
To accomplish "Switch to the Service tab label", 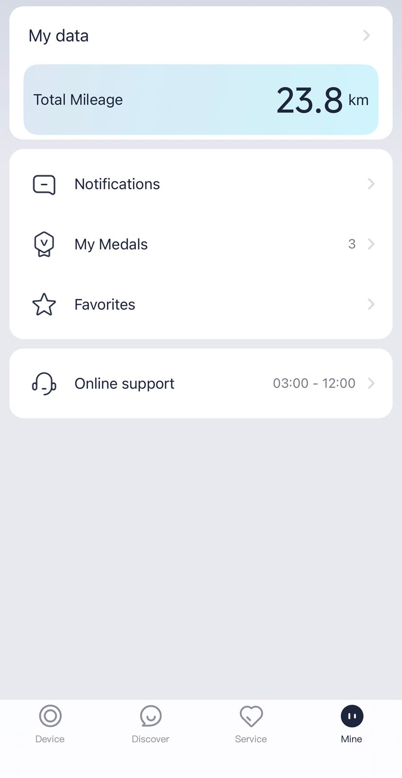I will coord(251,739).
